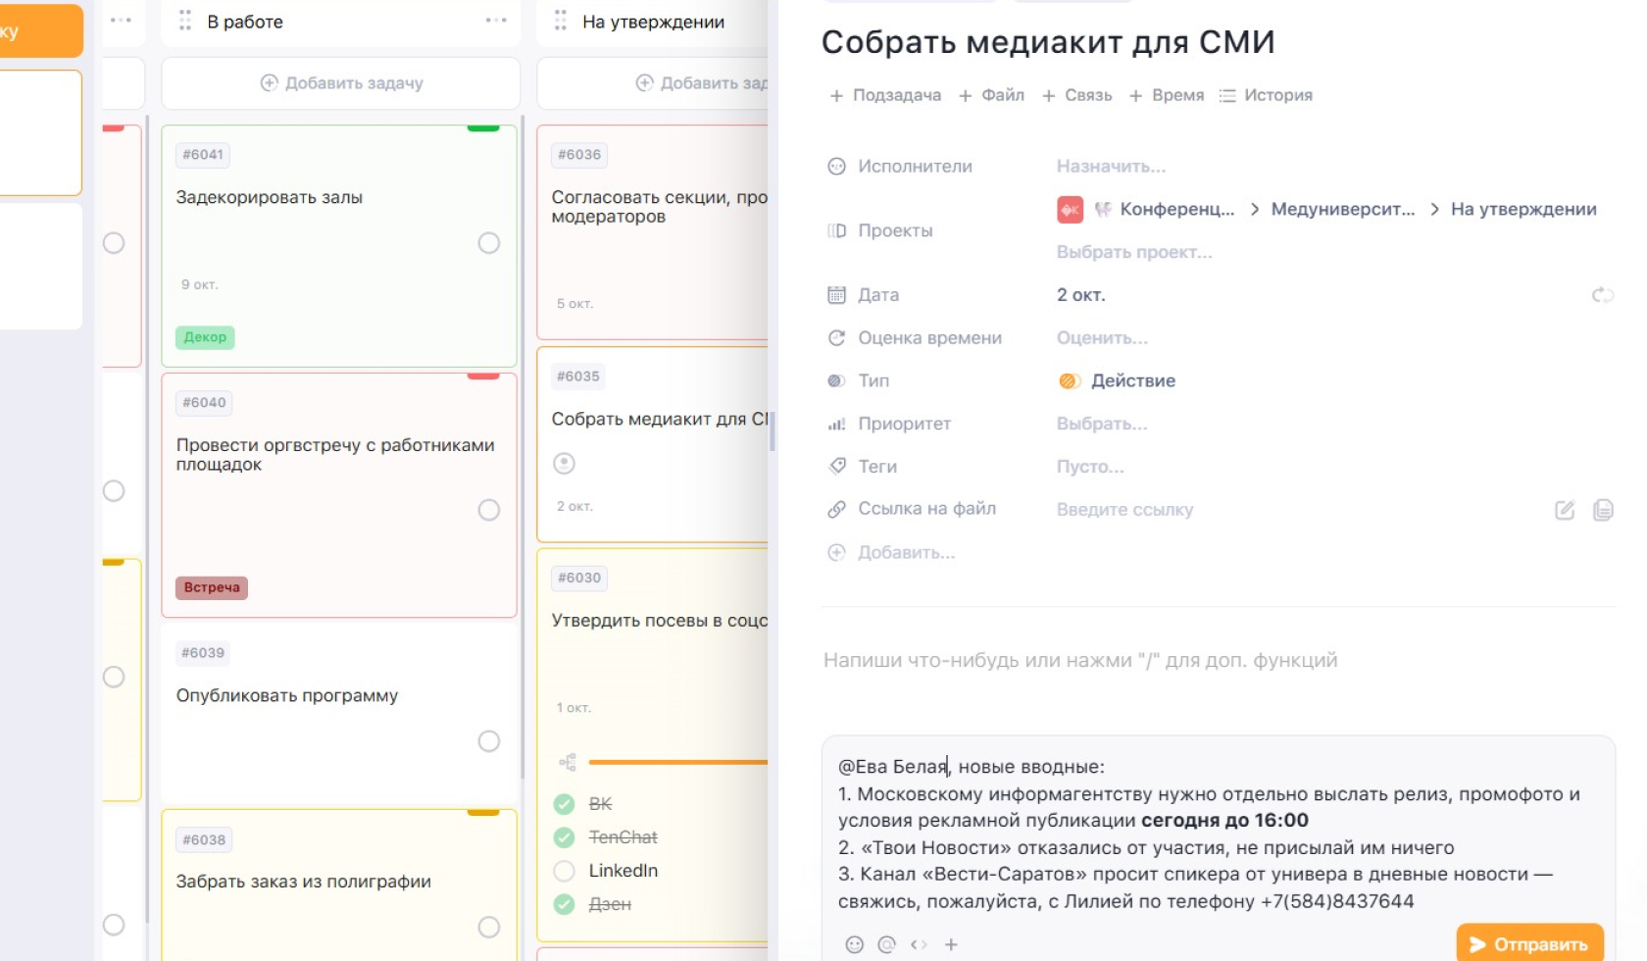Copy file link with the copy icon
Viewport: 1647px width, 961px height.
click(x=1603, y=510)
